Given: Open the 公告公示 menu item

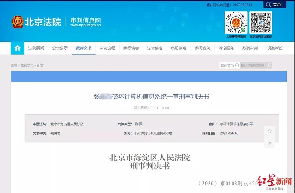Looking at the screenshot, I should coord(60,48).
